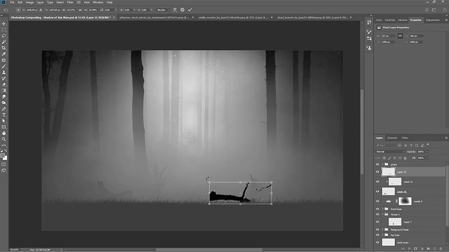Expand the foreground trees group
The image size is (449, 252).
click(382, 230)
